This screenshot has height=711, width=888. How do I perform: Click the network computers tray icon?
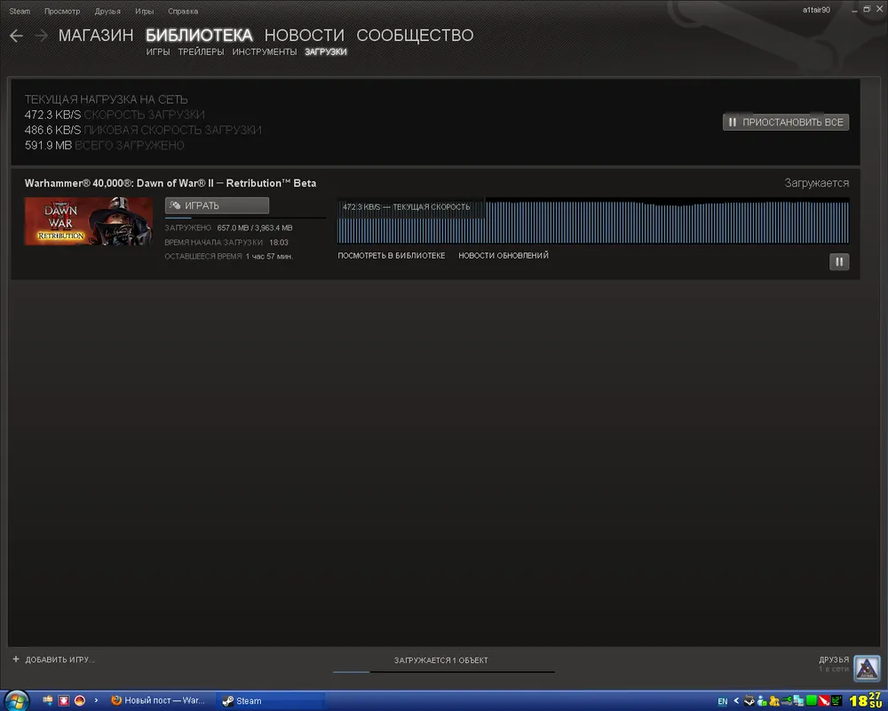799,701
